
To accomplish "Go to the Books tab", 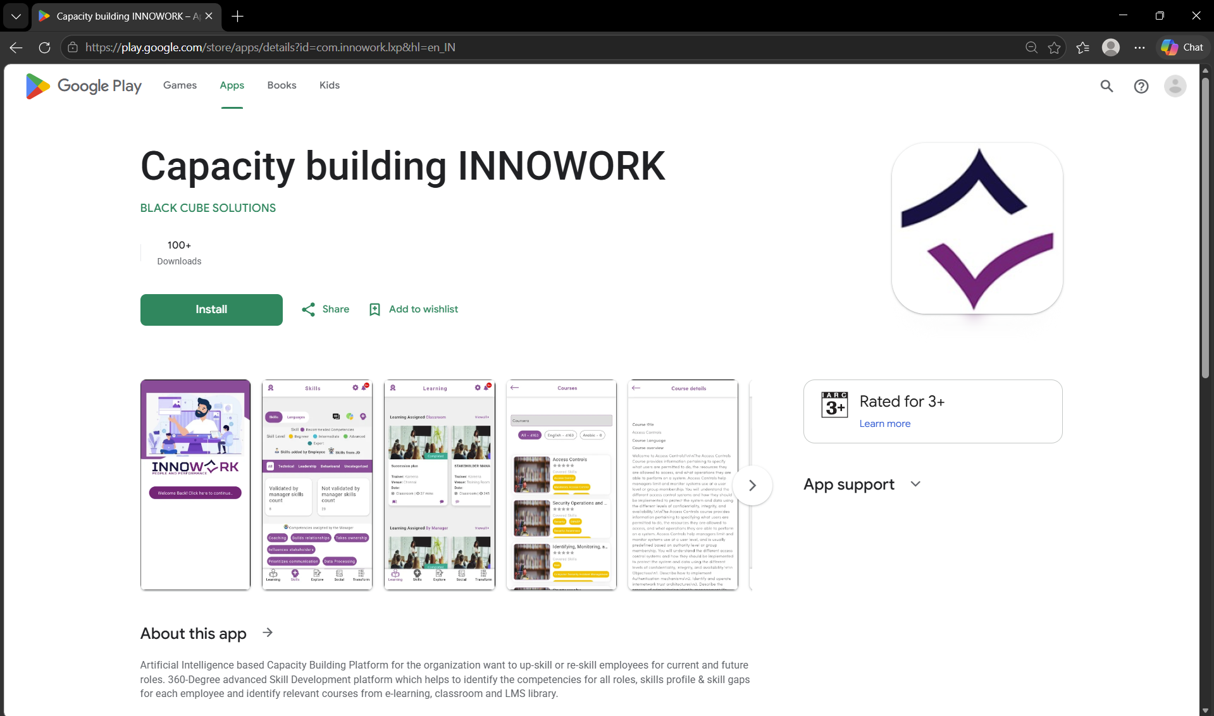I will (282, 85).
